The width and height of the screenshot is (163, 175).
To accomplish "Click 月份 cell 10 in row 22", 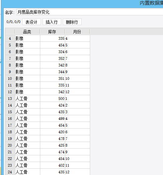I will pos(78,159).
